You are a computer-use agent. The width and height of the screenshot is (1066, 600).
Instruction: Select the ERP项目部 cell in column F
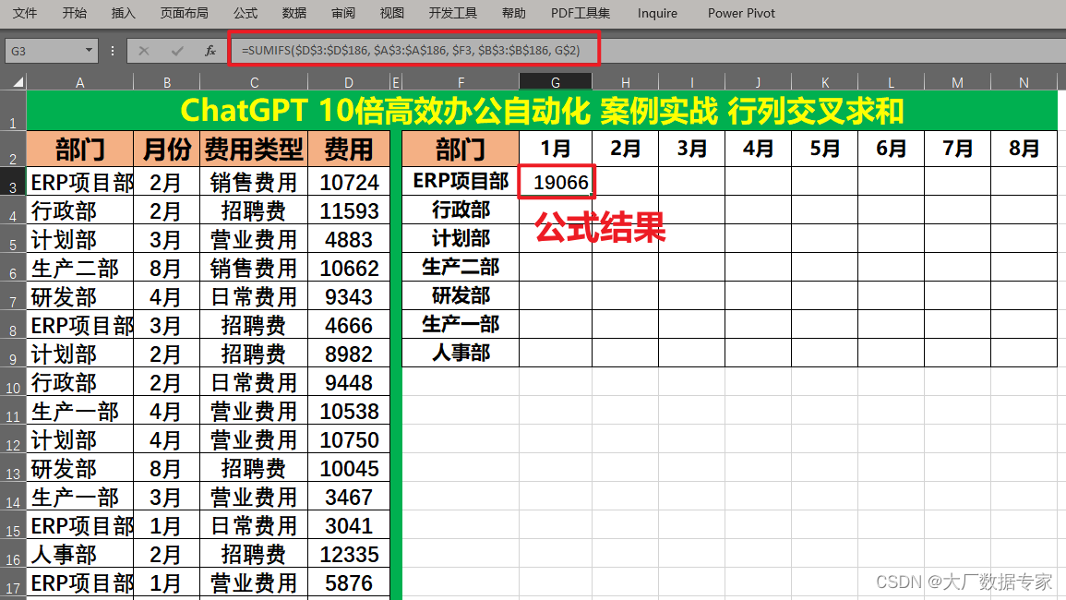click(x=459, y=181)
